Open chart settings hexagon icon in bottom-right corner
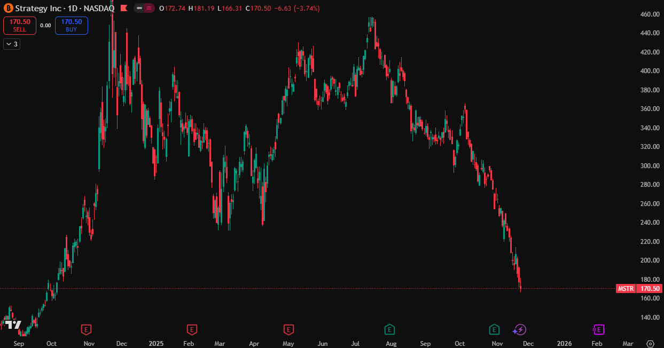This screenshot has width=664, height=348. click(x=650, y=343)
